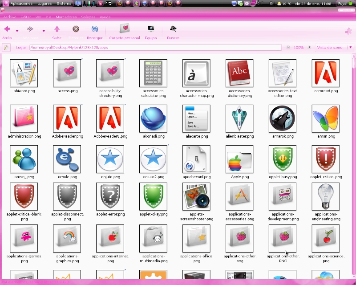Select the accessories-character-map.png icon
Image resolution: width=356 pixels, height=285 pixels.
[x=196, y=73]
